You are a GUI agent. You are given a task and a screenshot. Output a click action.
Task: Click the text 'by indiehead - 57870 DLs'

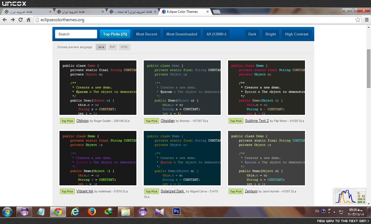tap(111, 191)
